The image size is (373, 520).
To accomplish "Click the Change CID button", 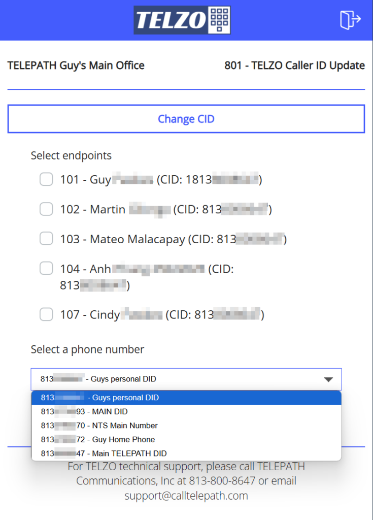I will (x=186, y=119).
